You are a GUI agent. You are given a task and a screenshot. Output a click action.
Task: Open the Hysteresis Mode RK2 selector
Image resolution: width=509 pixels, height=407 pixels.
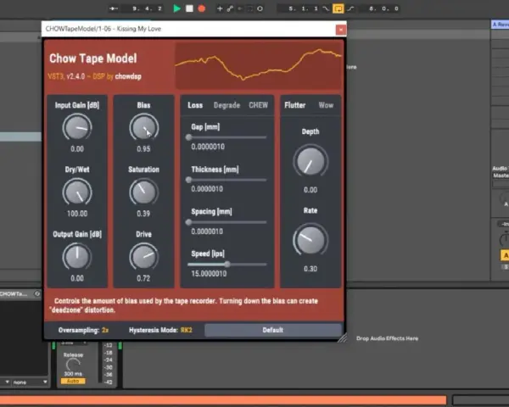pyautogui.click(x=160, y=330)
